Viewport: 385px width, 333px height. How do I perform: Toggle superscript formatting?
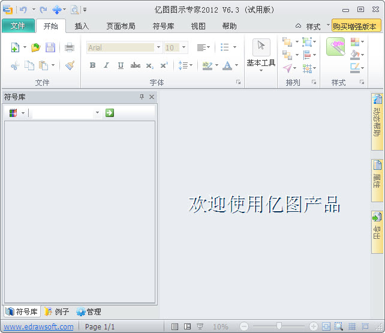point(164,65)
